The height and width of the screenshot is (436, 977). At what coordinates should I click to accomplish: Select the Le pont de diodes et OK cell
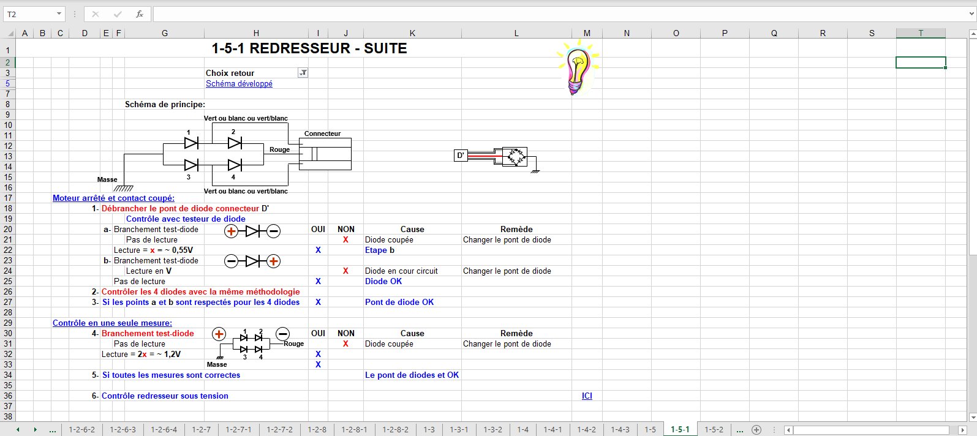412,375
